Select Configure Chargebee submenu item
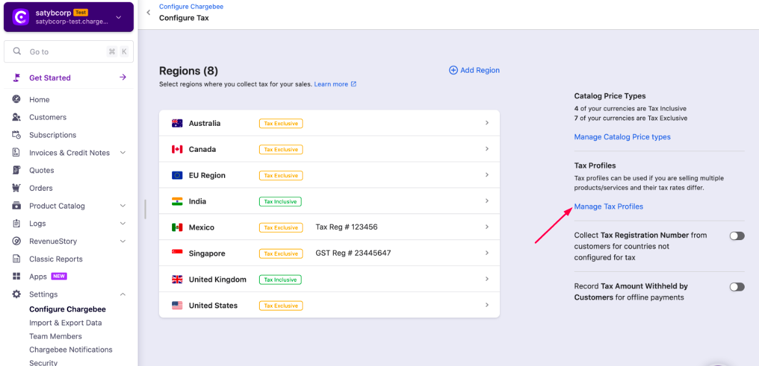759x366 pixels. click(x=68, y=310)
